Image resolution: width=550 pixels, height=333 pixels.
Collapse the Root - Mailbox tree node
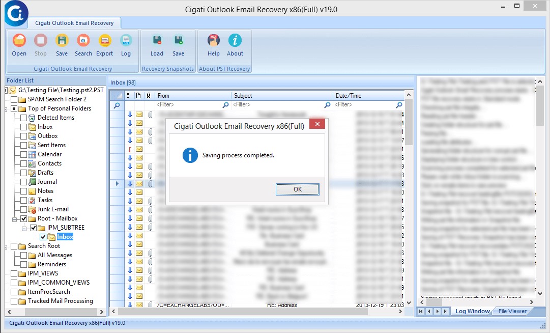pyautogui.click(x=14, y=219)
